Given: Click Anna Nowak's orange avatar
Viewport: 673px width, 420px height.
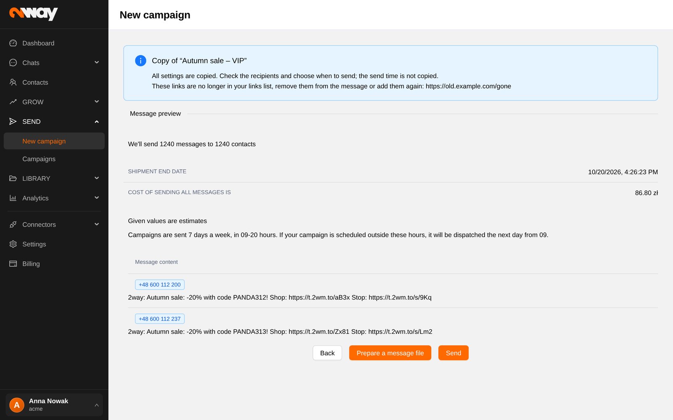Looking at the screenshot, I should coord(17,405).
